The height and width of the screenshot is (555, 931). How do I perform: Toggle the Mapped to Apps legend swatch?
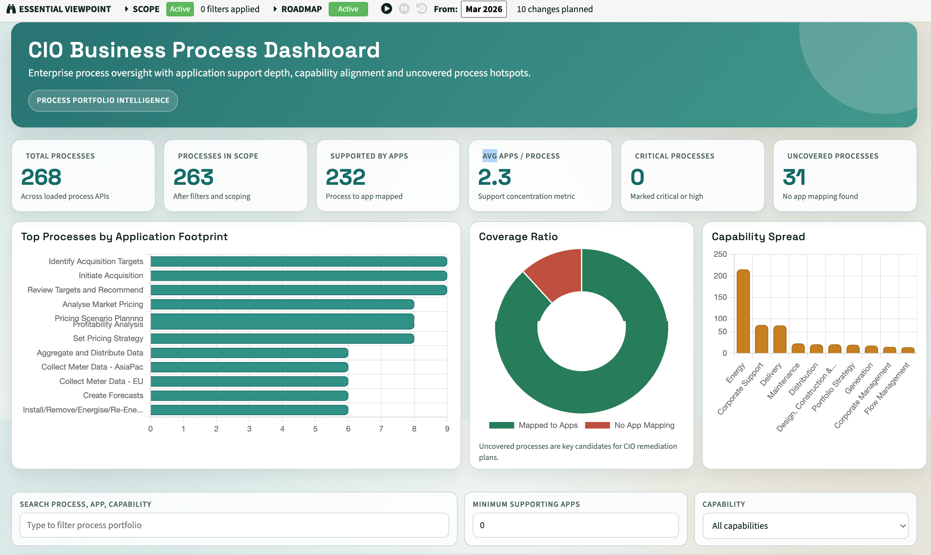click(x=501, y=425)
